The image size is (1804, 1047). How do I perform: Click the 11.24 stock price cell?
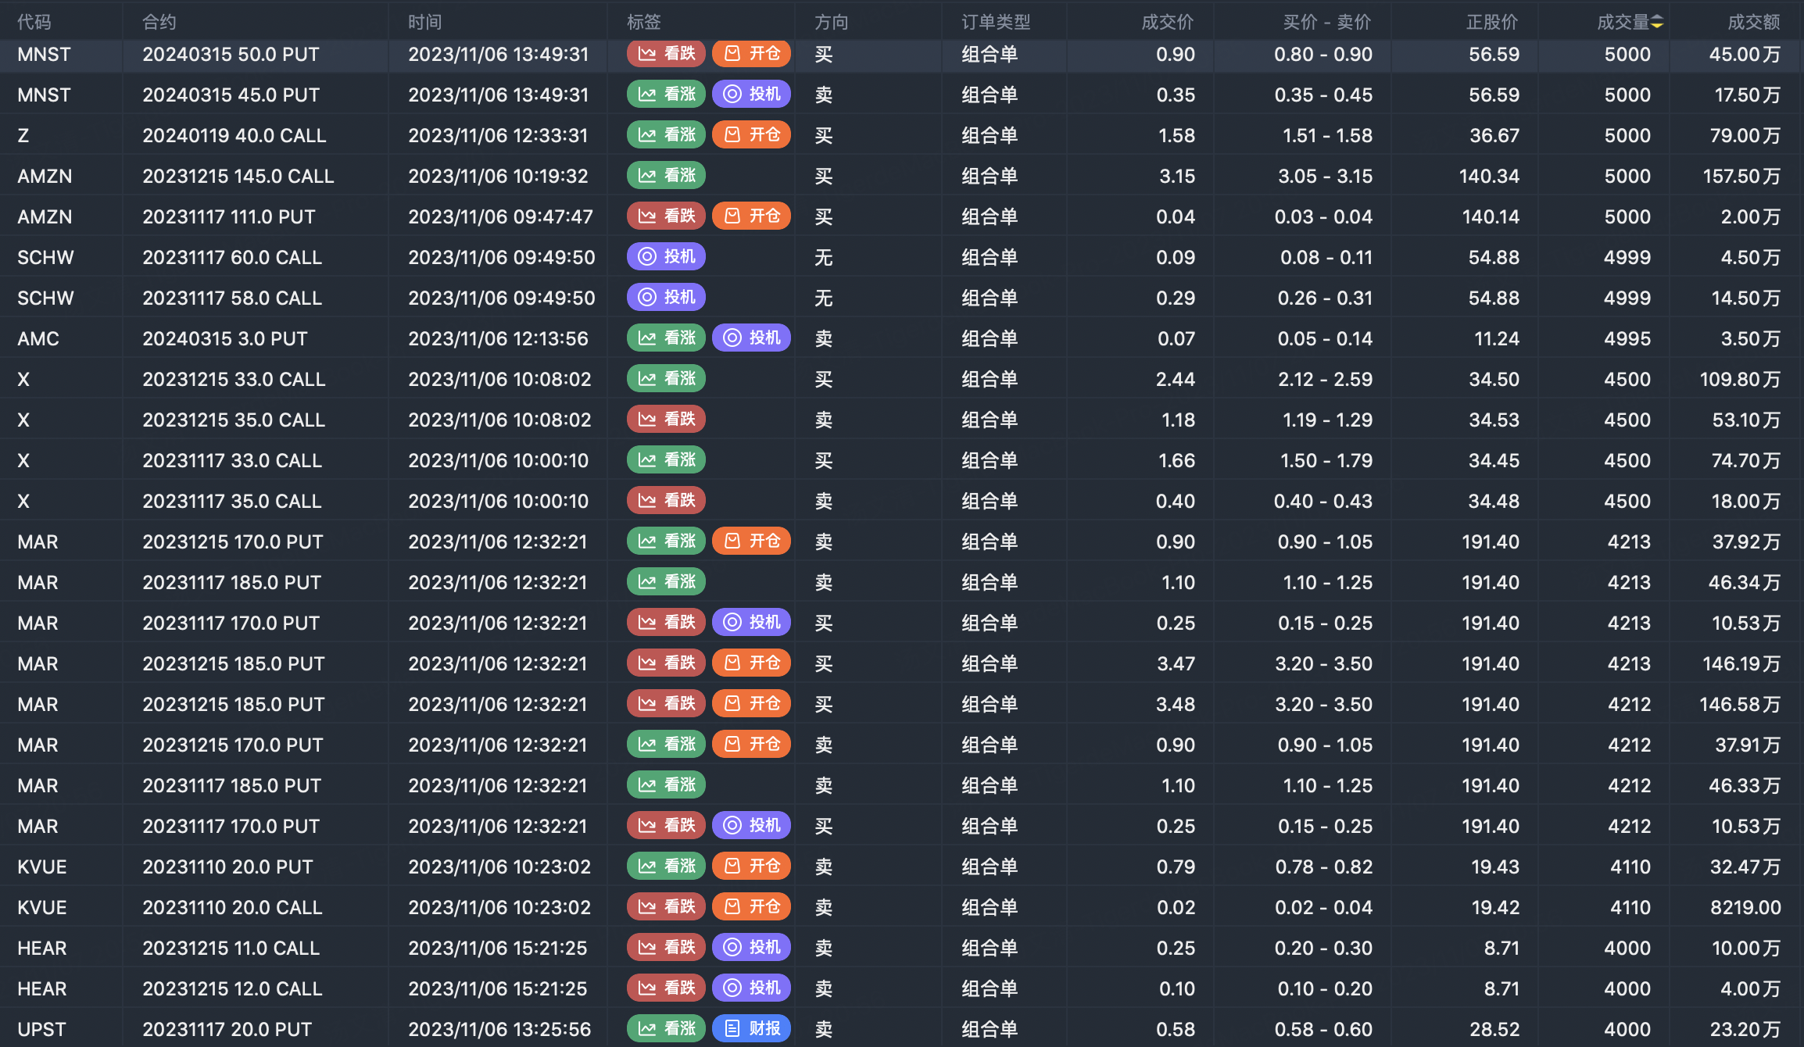[x=1497, y=338]
